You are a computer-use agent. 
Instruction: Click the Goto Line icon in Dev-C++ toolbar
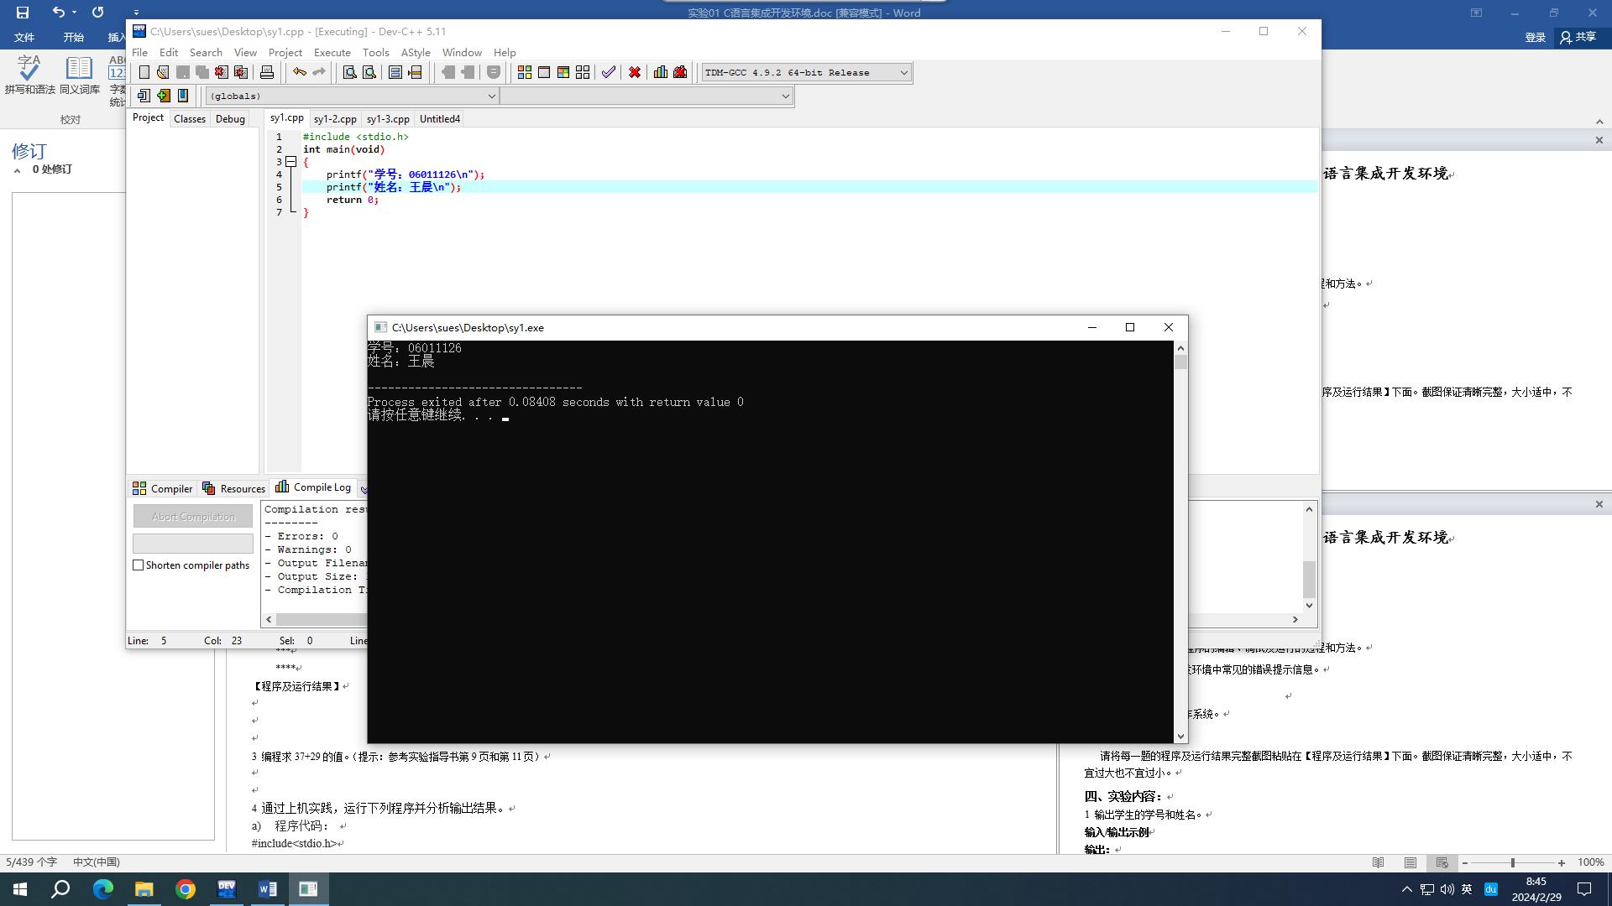pos(415,73)
